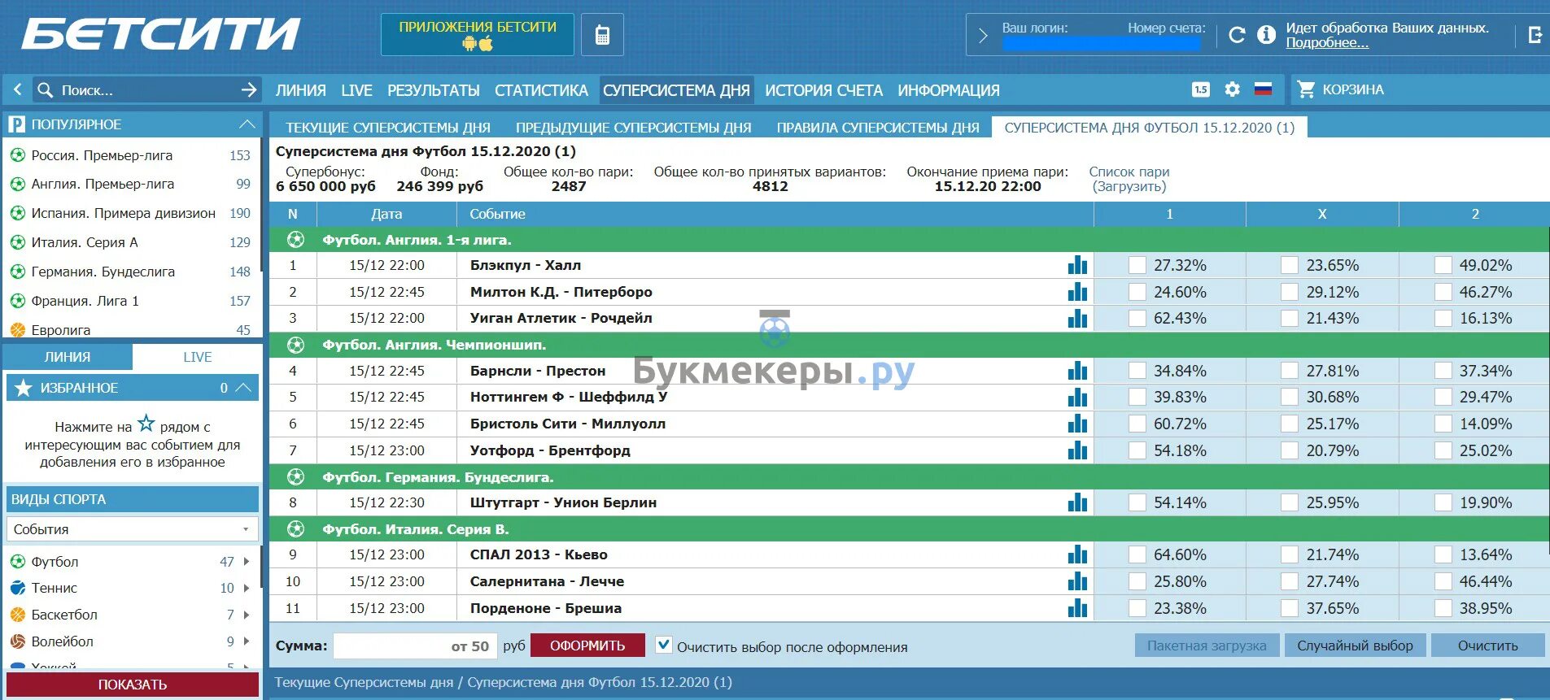This screenshot has width=1550, height=700.
Task: Expand the Баскетбол sport category arrow
Action: [x=247, y=615]
